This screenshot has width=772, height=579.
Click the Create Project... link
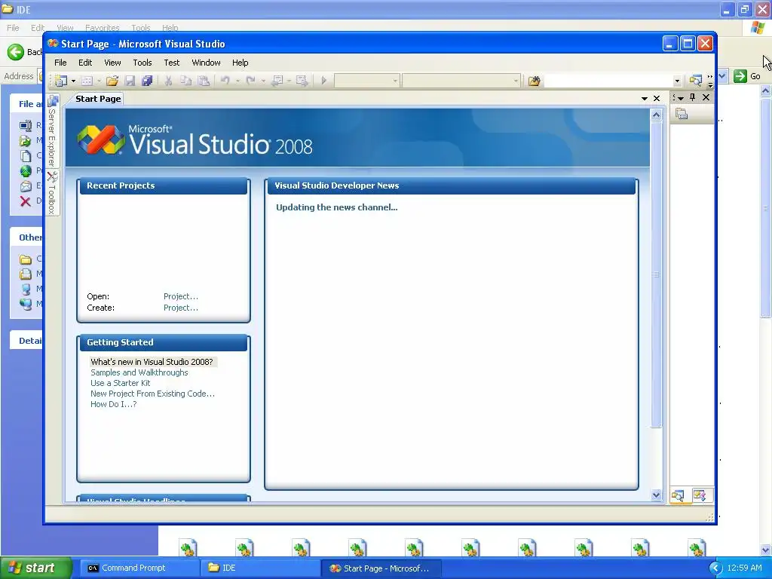(181, 308)
